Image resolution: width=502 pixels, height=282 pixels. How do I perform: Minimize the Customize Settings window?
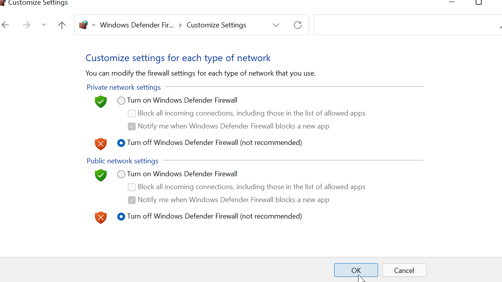pyautogui.click(x=452, y=2)
